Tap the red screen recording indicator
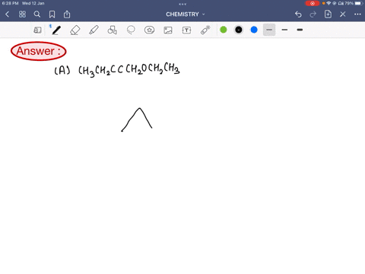Screen dimensions: 365x274 click(313, 3)
